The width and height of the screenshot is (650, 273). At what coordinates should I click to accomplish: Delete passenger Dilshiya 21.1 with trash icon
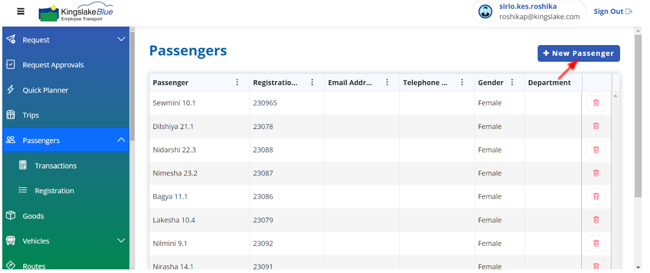596,126
